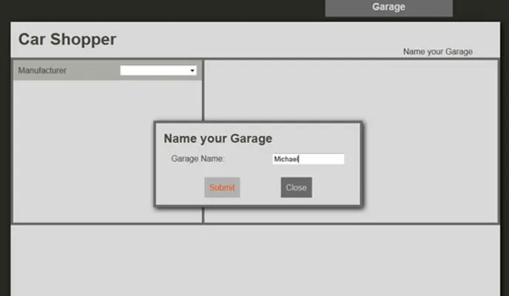Click the dialog's blank area below the buttons
Screen dimensions: 509x296
257,202
